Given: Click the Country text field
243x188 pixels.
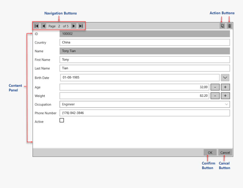Looking at the screenshot, I should 144,43.
